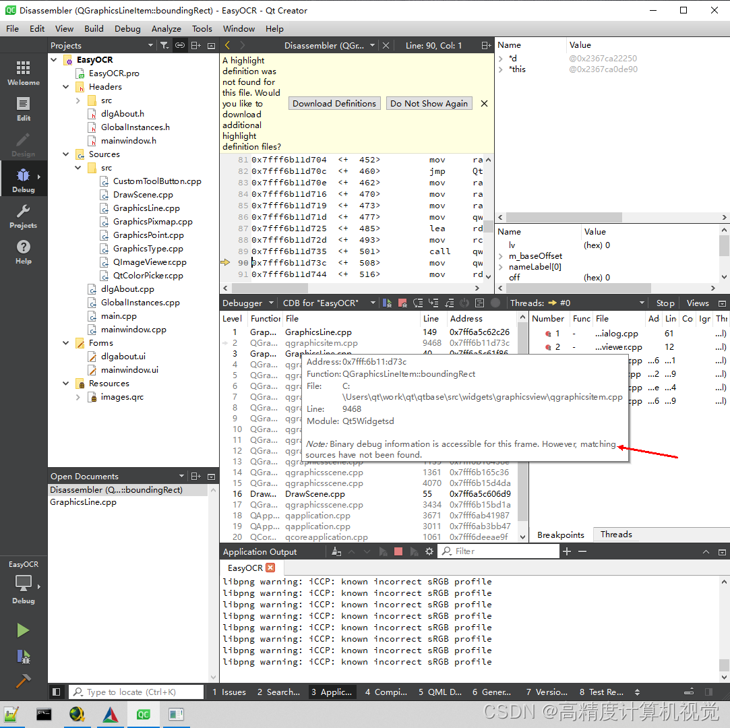The width and height of the screenshot is (730, 728).
Task: Toggle synchronize with editor link icon
Action: click(x=180, y=45)
